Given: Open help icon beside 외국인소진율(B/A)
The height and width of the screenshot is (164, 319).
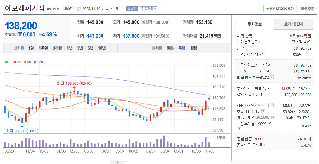Looking at the screenshot, I should point(272,78).
